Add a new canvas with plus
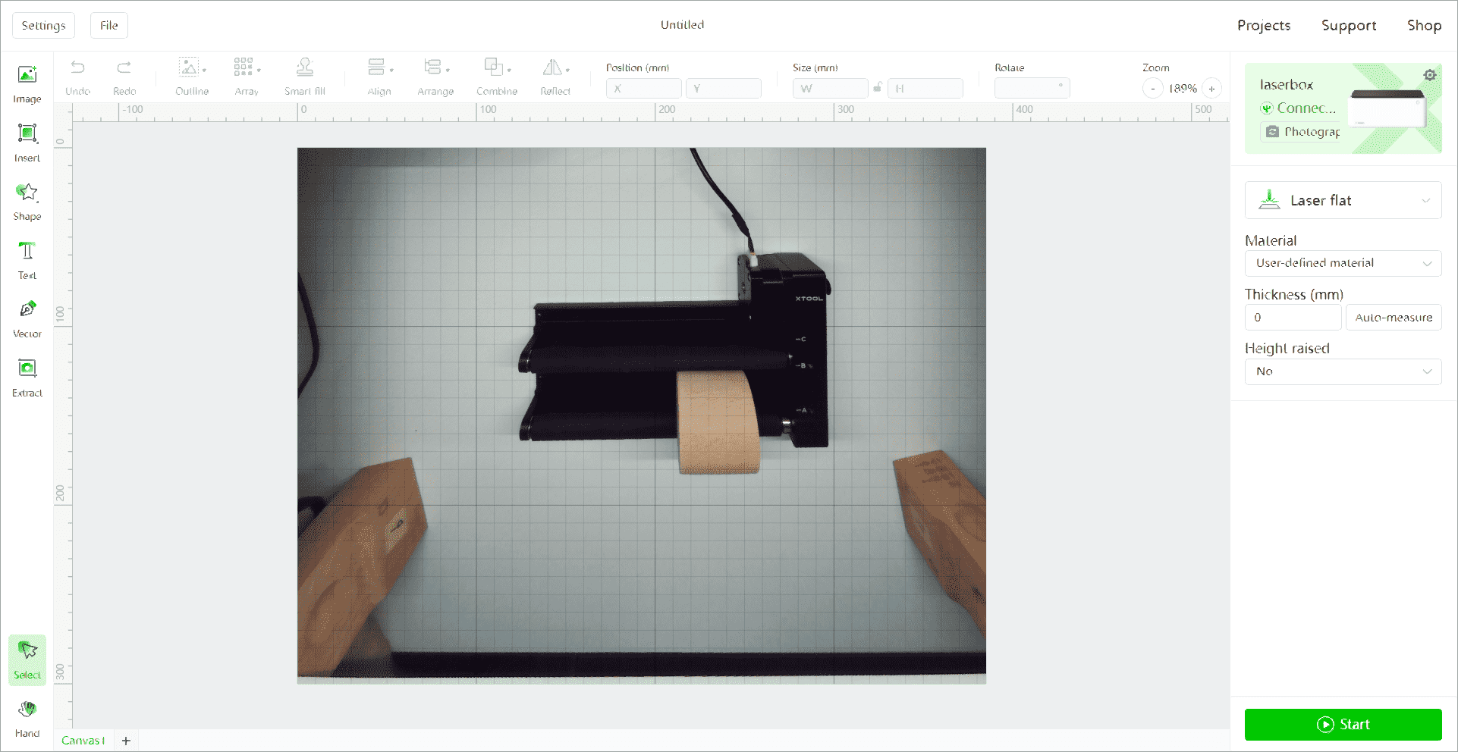Screen dimensions: 1458x752 126,741
